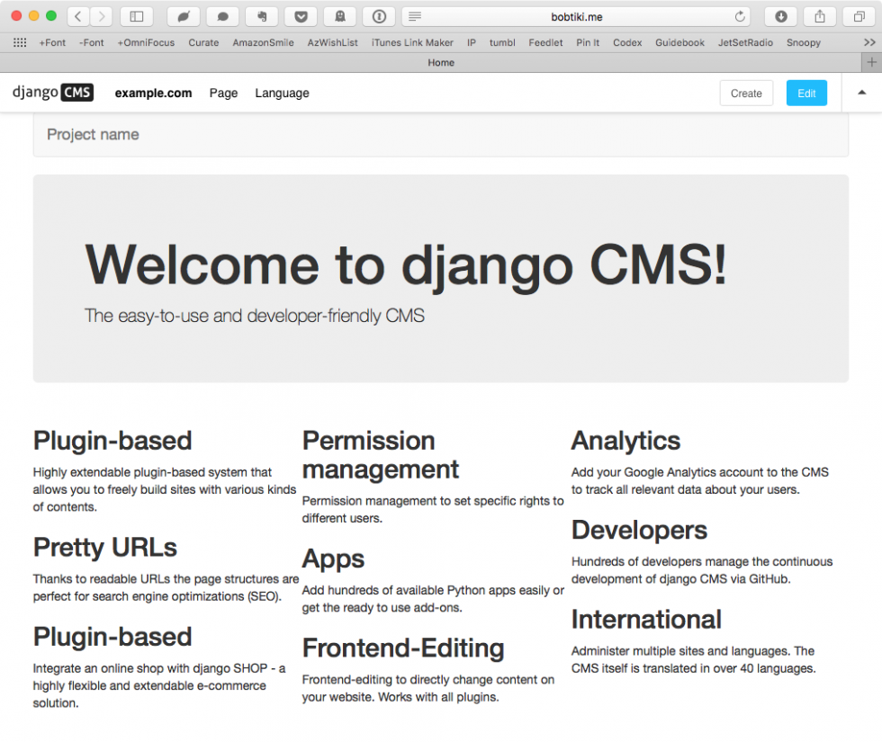This screenshot has width=882, height=742.
Task: Reload the page with the refresh icon
Action: point(740,16)
